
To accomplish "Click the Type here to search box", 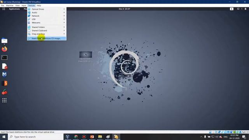I will pos(35,137).
